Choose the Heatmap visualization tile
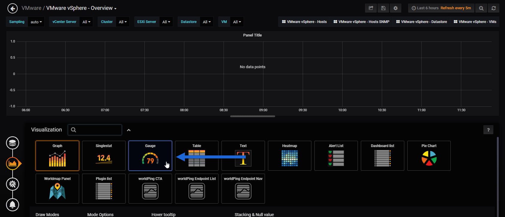 290,156
